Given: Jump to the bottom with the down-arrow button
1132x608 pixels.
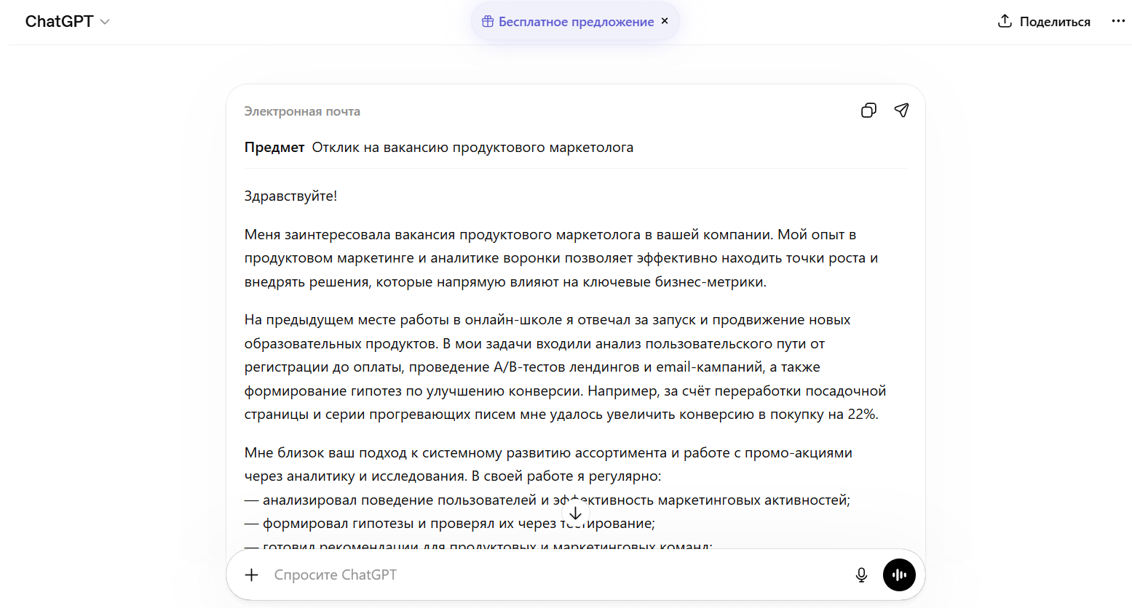Looking at the screenshot, I should (575, 513).
